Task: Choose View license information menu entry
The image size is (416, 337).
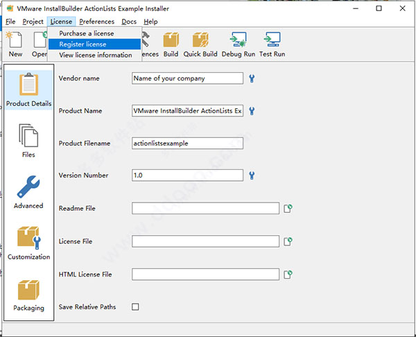Action: point(94,55)
